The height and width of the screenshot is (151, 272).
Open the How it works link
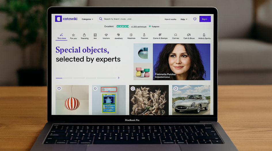[170, 19]
